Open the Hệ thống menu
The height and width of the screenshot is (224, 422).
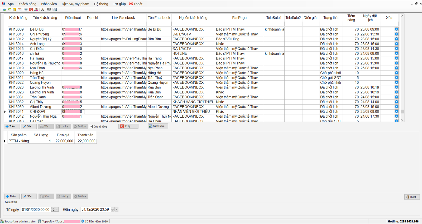101,4
